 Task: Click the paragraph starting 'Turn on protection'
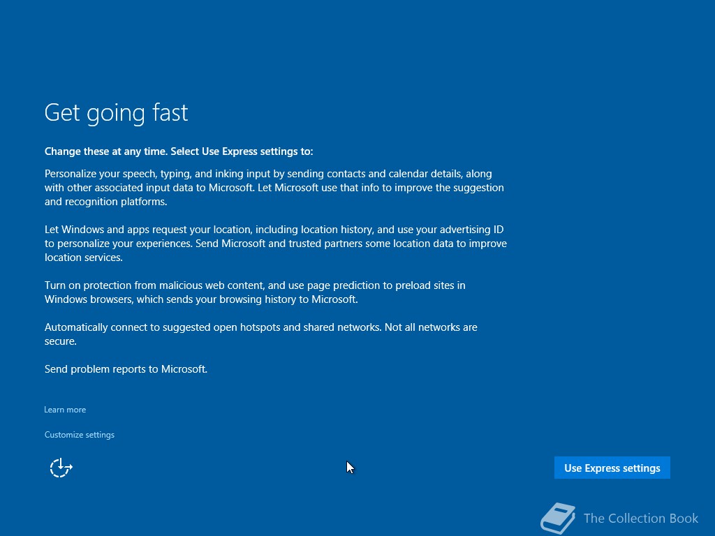pyautogui.click(x=255, y=292)
